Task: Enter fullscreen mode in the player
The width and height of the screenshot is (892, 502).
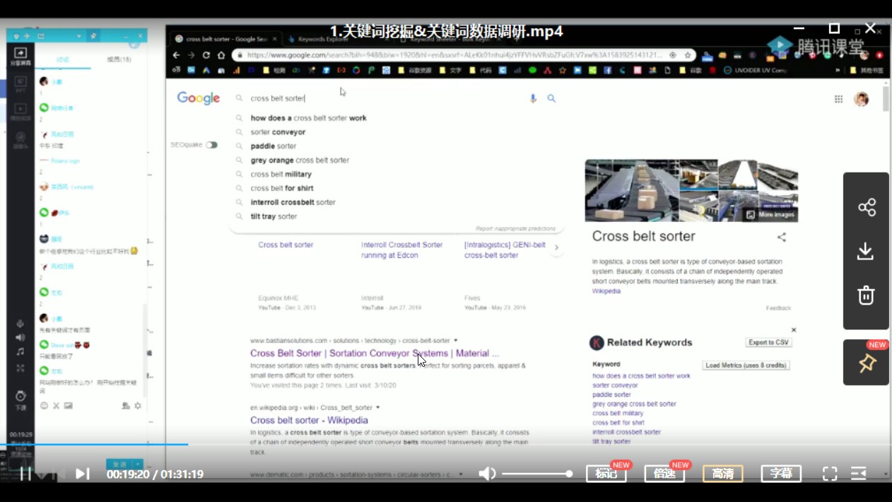Action: click(830, 474)
